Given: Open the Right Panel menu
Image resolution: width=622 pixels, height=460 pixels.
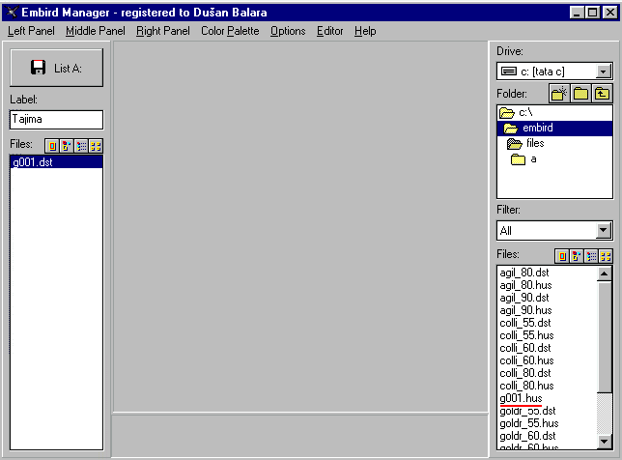Looking at the screenshot, I should click(163, 31).
